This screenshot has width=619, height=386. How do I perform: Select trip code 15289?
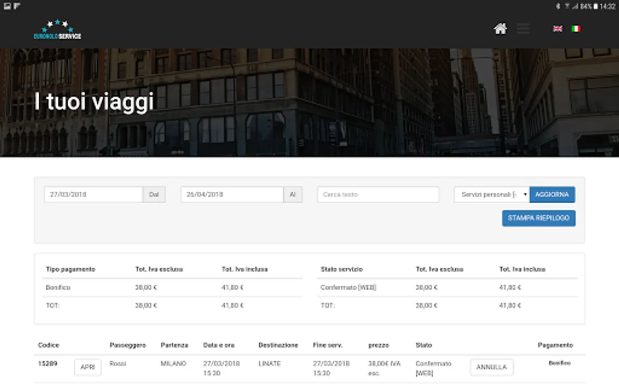48,364
